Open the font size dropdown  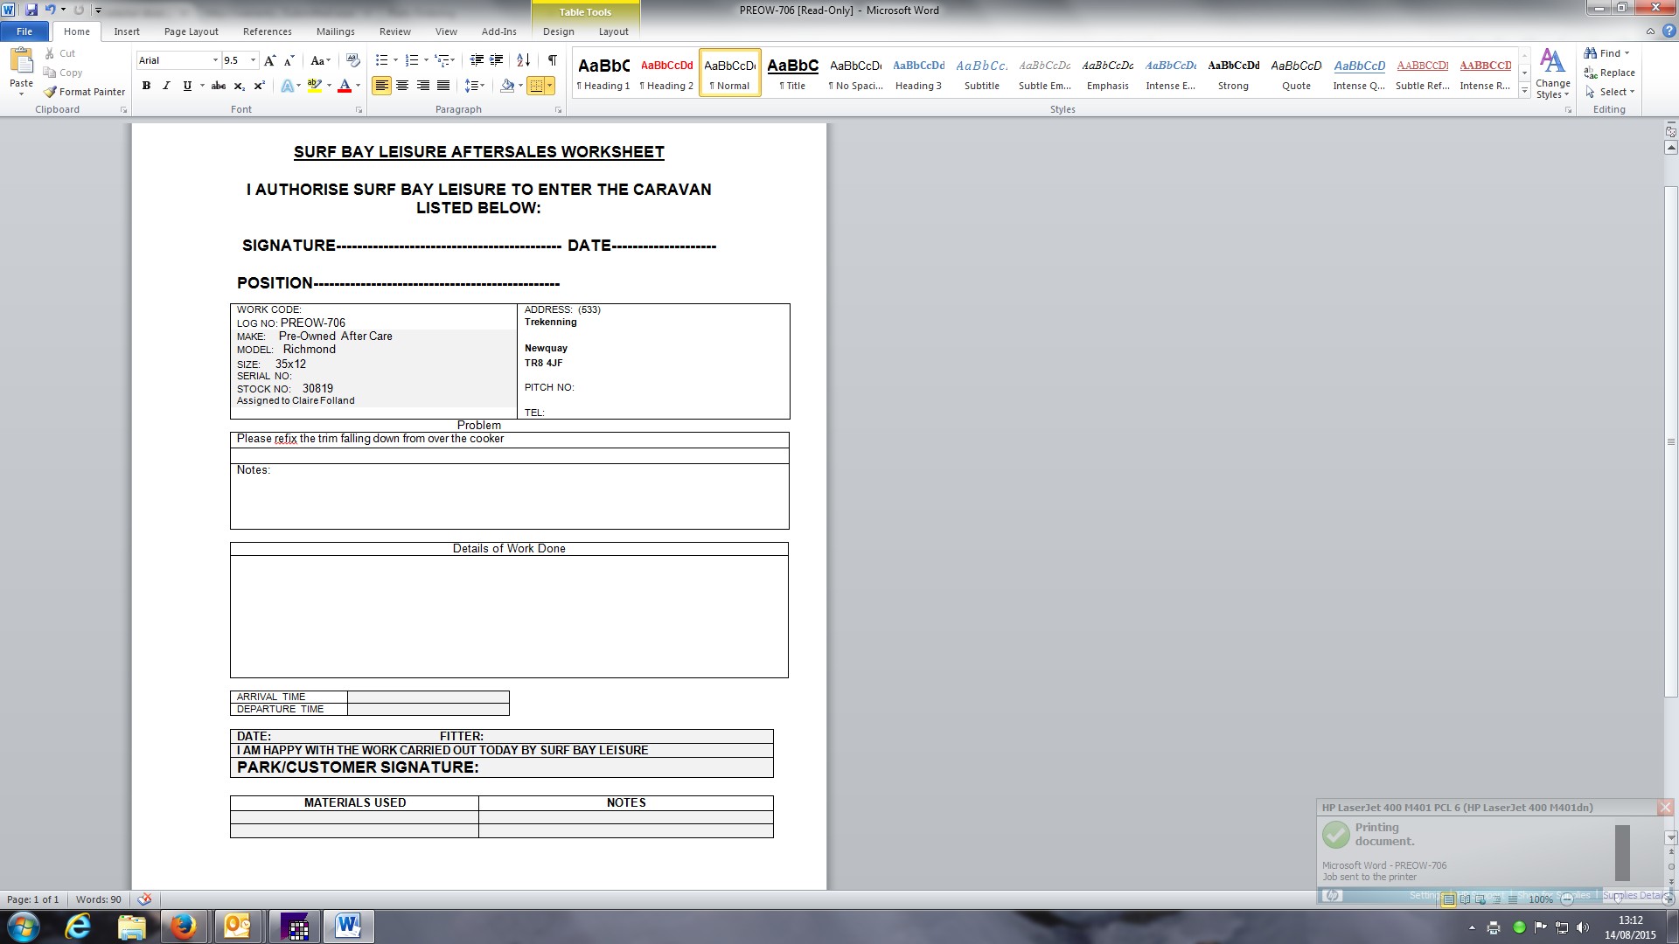click(x=253, y=60)
